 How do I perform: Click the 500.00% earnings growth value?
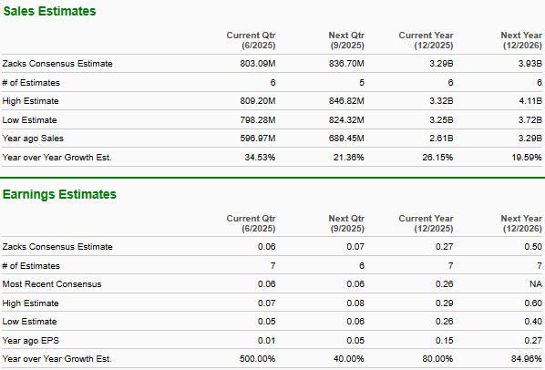tap(257, 359)
